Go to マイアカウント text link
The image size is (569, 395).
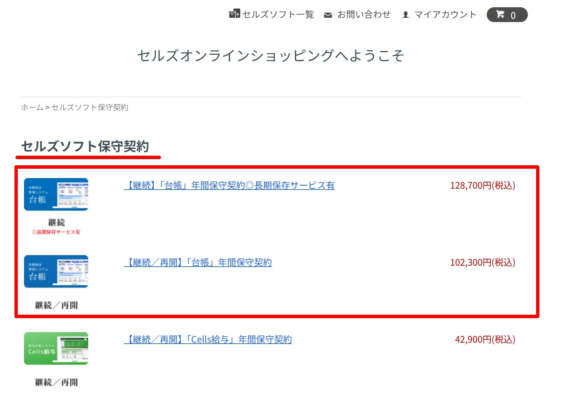click(445, 14)
